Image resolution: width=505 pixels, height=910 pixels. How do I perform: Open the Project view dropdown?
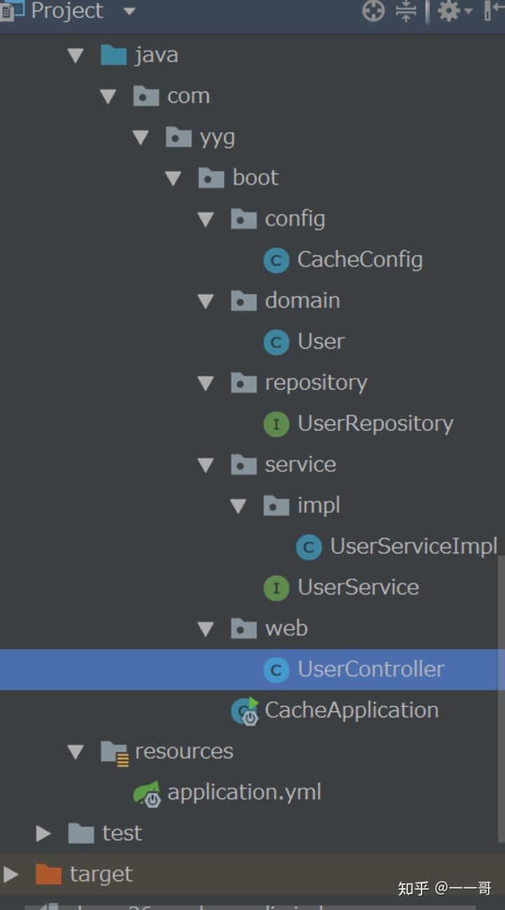(x=129, y=11)
